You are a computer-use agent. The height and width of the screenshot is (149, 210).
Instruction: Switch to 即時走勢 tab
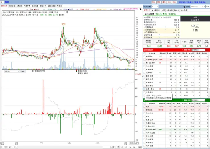click(12, 6)
